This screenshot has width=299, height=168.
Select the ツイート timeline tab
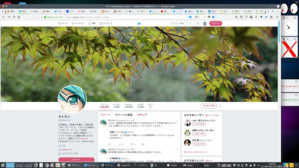(x=105, y=115)
